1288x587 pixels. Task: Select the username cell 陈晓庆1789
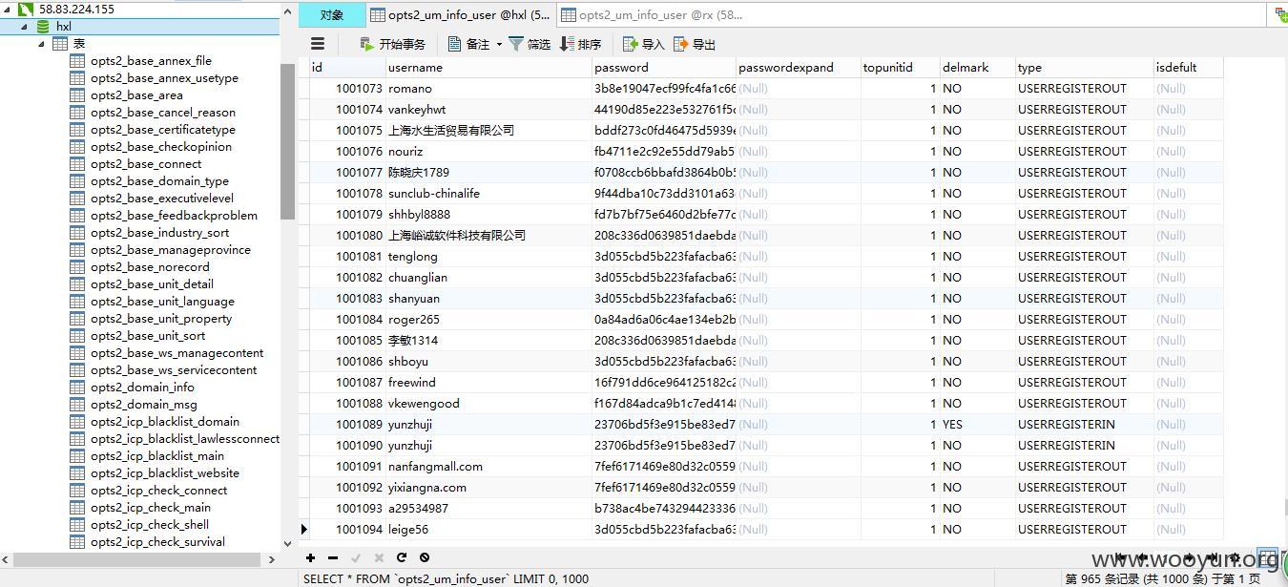click(488, 173)
